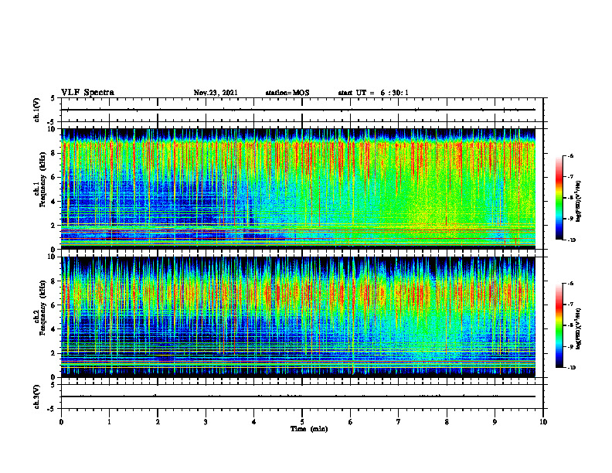The height and width of the screenshot is (473, 612).
Task: Click the ch.2 spectrogram color bar
Action: click(559, 325)
